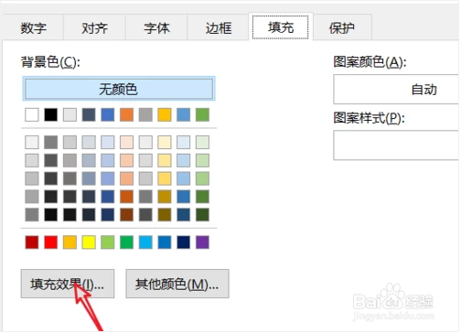
Task: Select the 字体 tab
Action: click(156, 28)
